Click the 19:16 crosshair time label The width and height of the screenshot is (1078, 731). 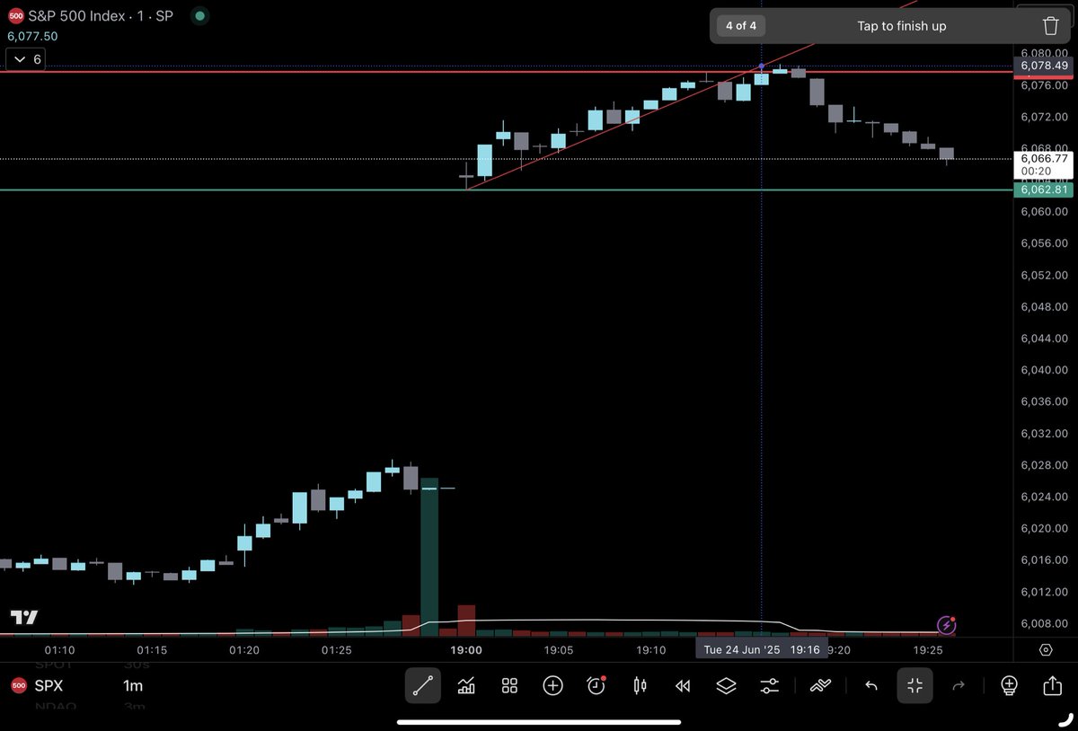[805, 649]
